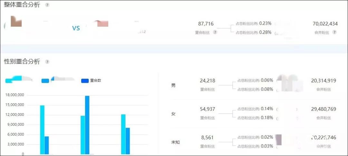This screenshot has width=348, height=156.
Task: Click female overlap fans value 54,937
Action: pos(208,109)
